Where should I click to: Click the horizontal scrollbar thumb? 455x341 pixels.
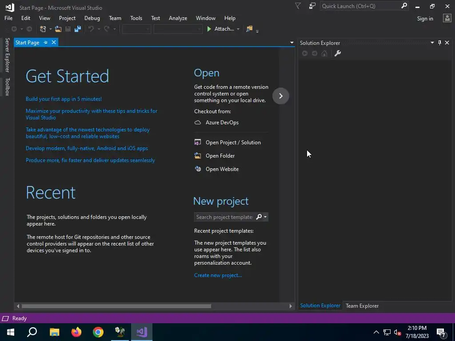pos(116,306)
